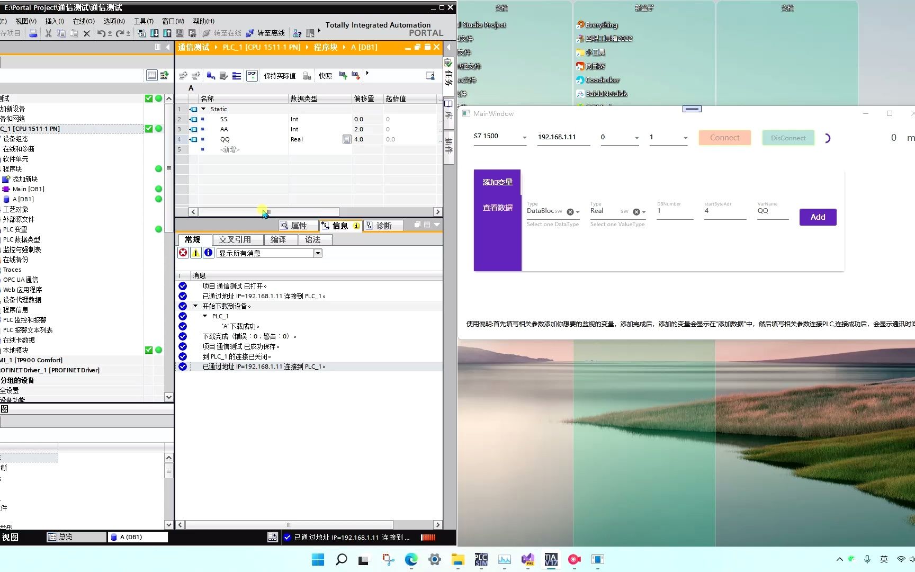Screen dimensions: 915x572
Task: Click the download to device toolbar icon
Action: coord(154,33)
